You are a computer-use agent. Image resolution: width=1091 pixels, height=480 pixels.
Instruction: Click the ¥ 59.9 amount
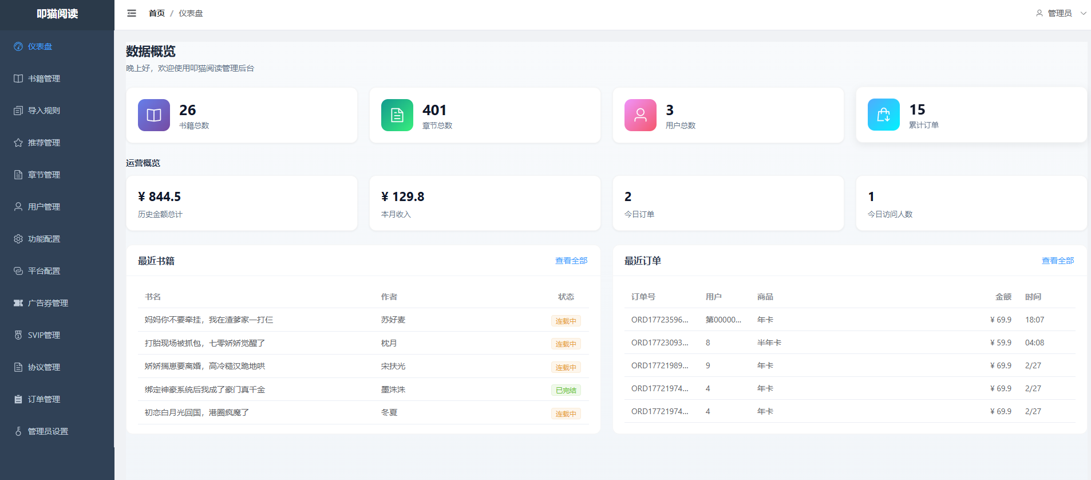pyautogui.click(x=1001, y=343)
